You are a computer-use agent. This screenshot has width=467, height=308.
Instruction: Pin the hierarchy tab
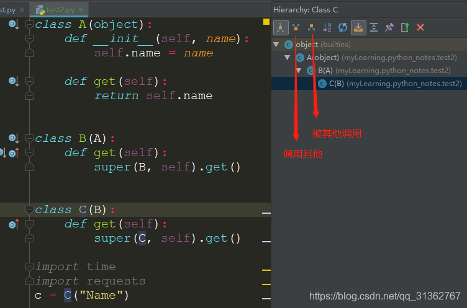(389, 27)
